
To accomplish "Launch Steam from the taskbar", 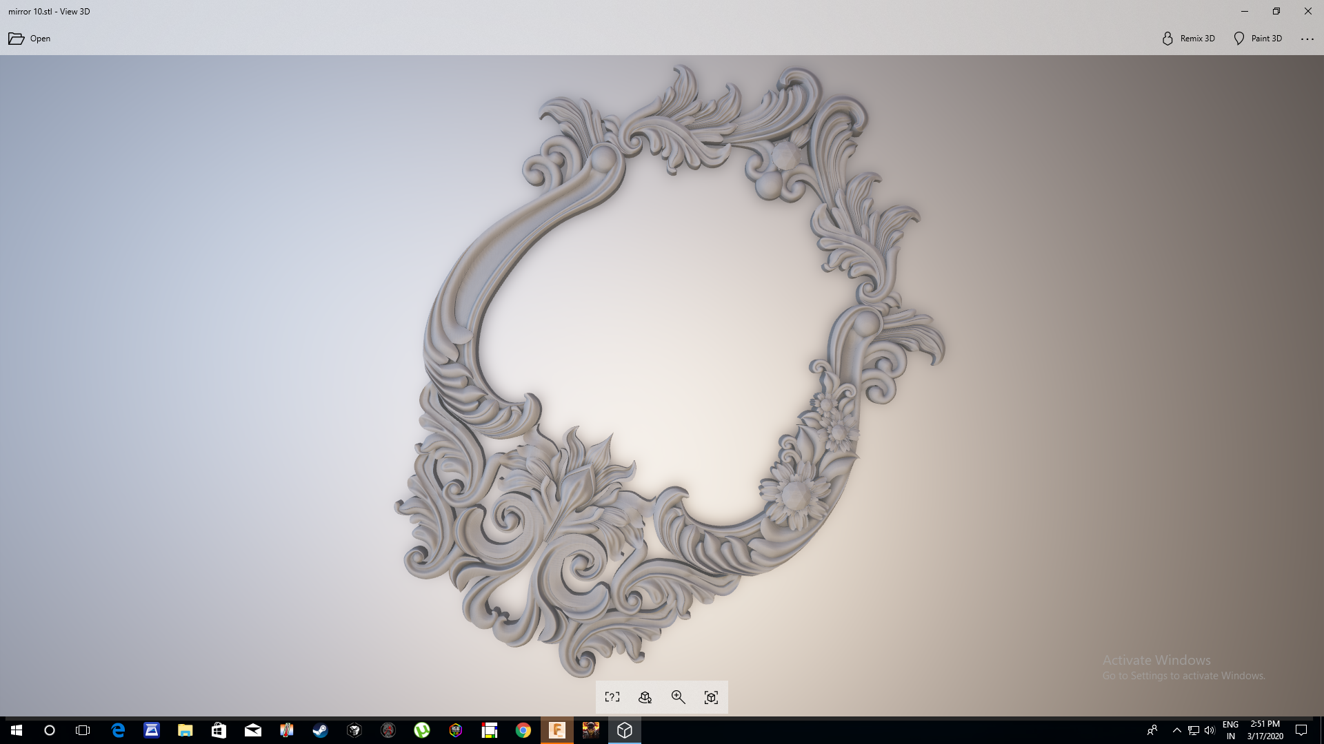I will [x=321, y=730].
